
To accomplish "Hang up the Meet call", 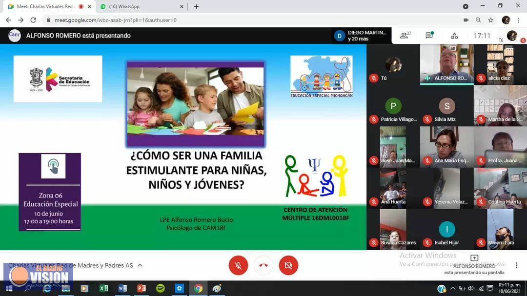I will coord(263,265).
